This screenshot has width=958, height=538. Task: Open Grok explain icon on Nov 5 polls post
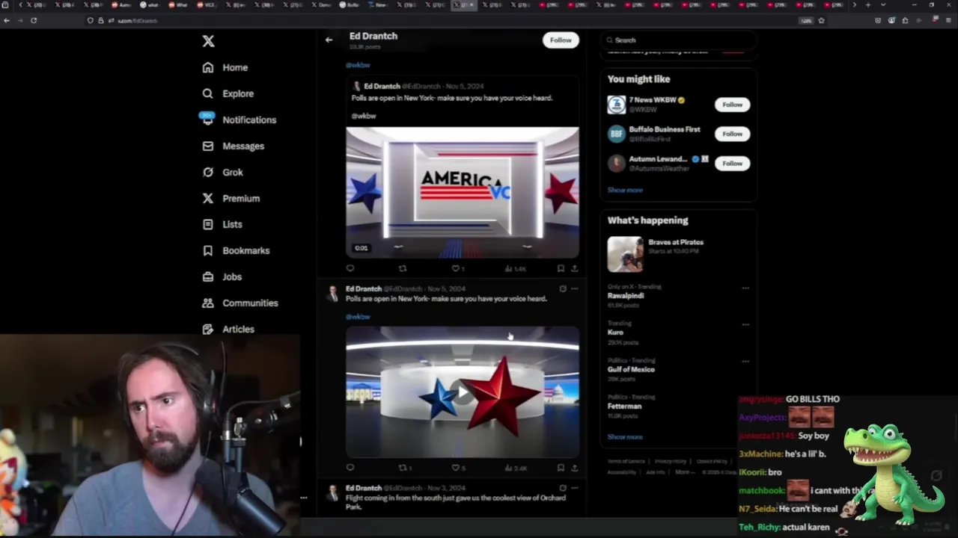click(563, 288)
